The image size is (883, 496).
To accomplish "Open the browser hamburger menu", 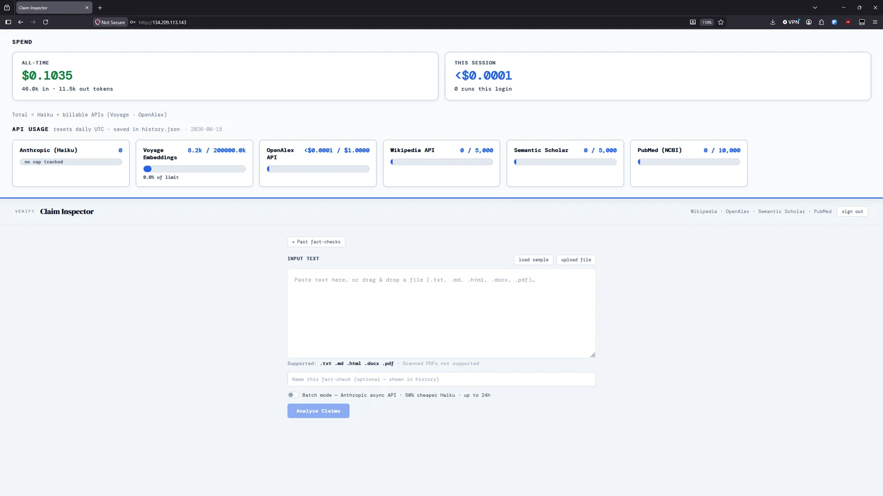I will (875, 22).
